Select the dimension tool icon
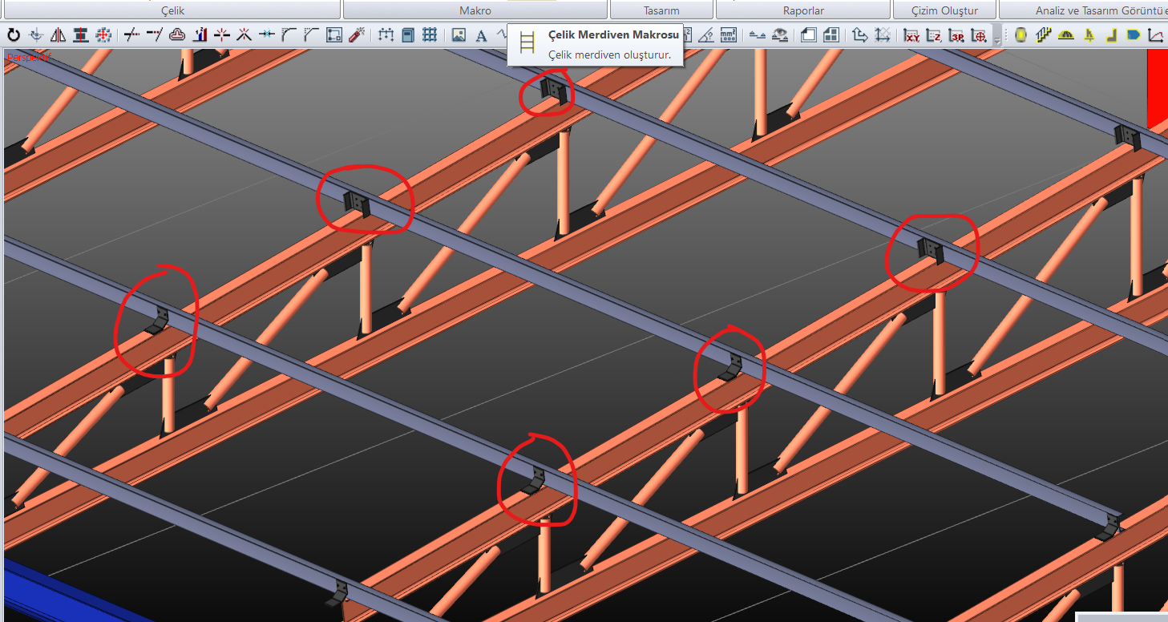 [x=386, y=35]
